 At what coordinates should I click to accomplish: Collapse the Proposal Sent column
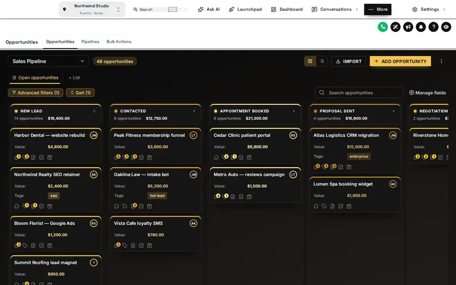393,111
